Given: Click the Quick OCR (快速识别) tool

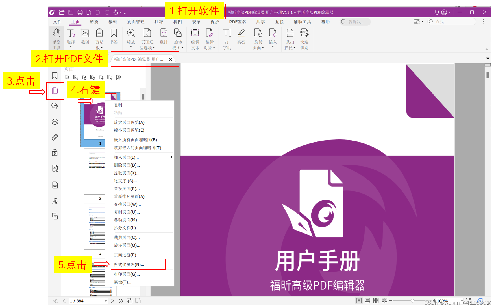Looking at the screenshot, I should click(304, 39).
